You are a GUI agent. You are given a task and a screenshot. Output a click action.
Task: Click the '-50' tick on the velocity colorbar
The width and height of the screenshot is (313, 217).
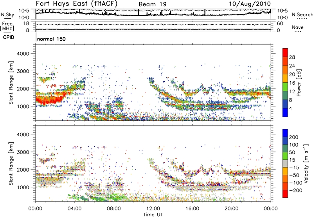tap(294, 175)
